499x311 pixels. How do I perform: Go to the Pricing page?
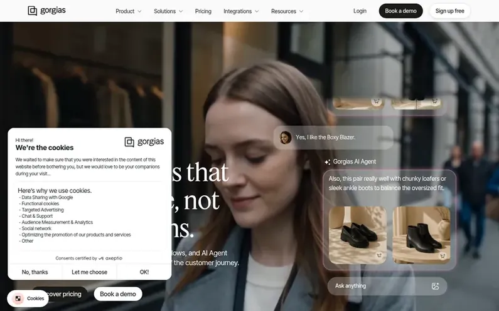pos(203,11)
